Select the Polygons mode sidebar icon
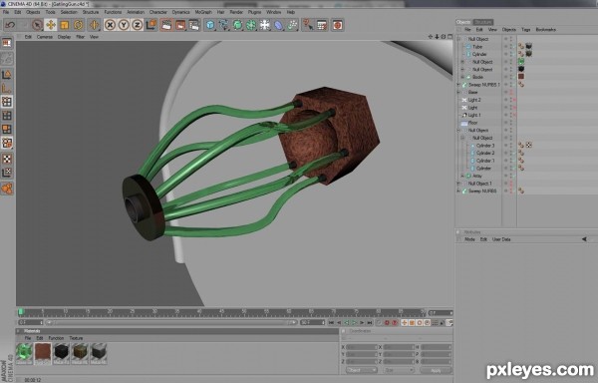This screenshot has width=598, height=383. click(7, 129)
